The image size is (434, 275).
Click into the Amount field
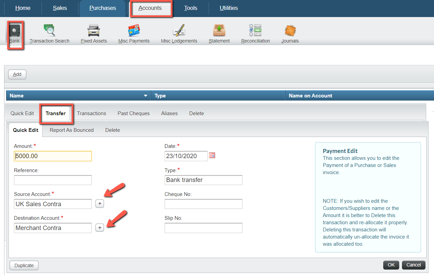(53, 156)
